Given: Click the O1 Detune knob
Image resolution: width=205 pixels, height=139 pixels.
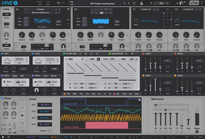Looking at the screenshot, I should (x=22, y=35).
